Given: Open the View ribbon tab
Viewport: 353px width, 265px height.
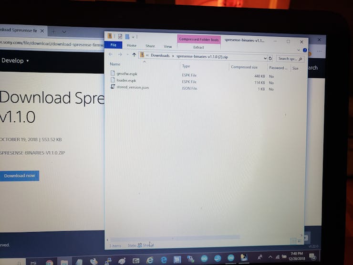Looking at the screenshot, I should (168, 46).
